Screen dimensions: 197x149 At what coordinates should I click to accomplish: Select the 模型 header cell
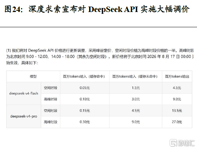click(x=33, y=76)
